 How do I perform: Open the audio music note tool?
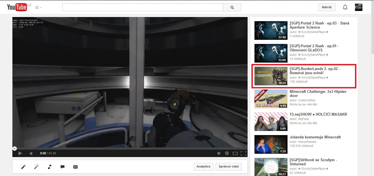point(50,167)
